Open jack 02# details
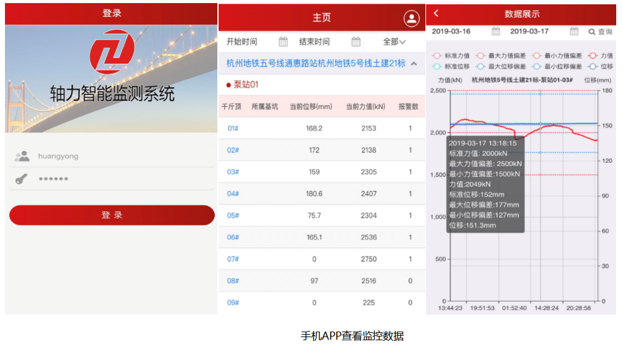 [233, 150]
